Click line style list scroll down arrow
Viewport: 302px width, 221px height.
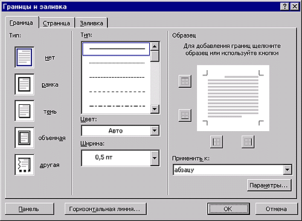(155, 109)
